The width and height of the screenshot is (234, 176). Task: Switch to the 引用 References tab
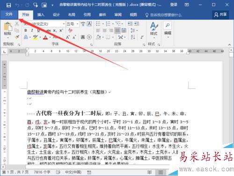(x=87, y=15)
